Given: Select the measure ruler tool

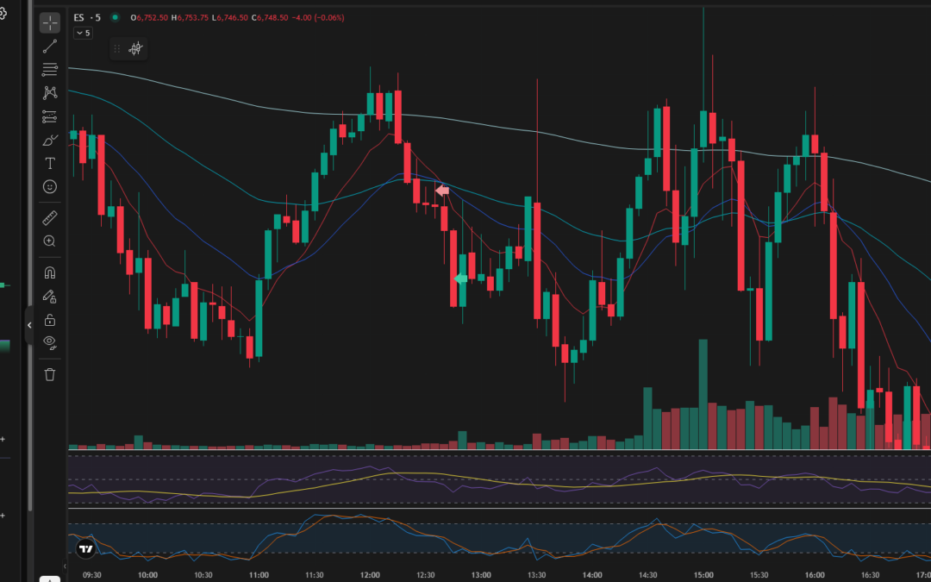Looking at the screenshot, I should tap(49, 217).
